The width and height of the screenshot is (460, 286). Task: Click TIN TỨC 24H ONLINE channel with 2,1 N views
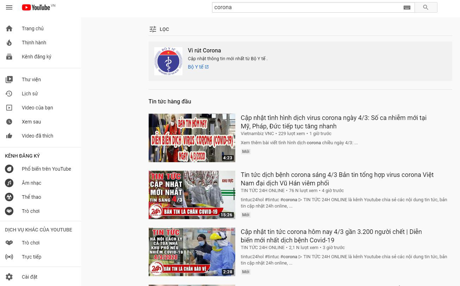263,248
